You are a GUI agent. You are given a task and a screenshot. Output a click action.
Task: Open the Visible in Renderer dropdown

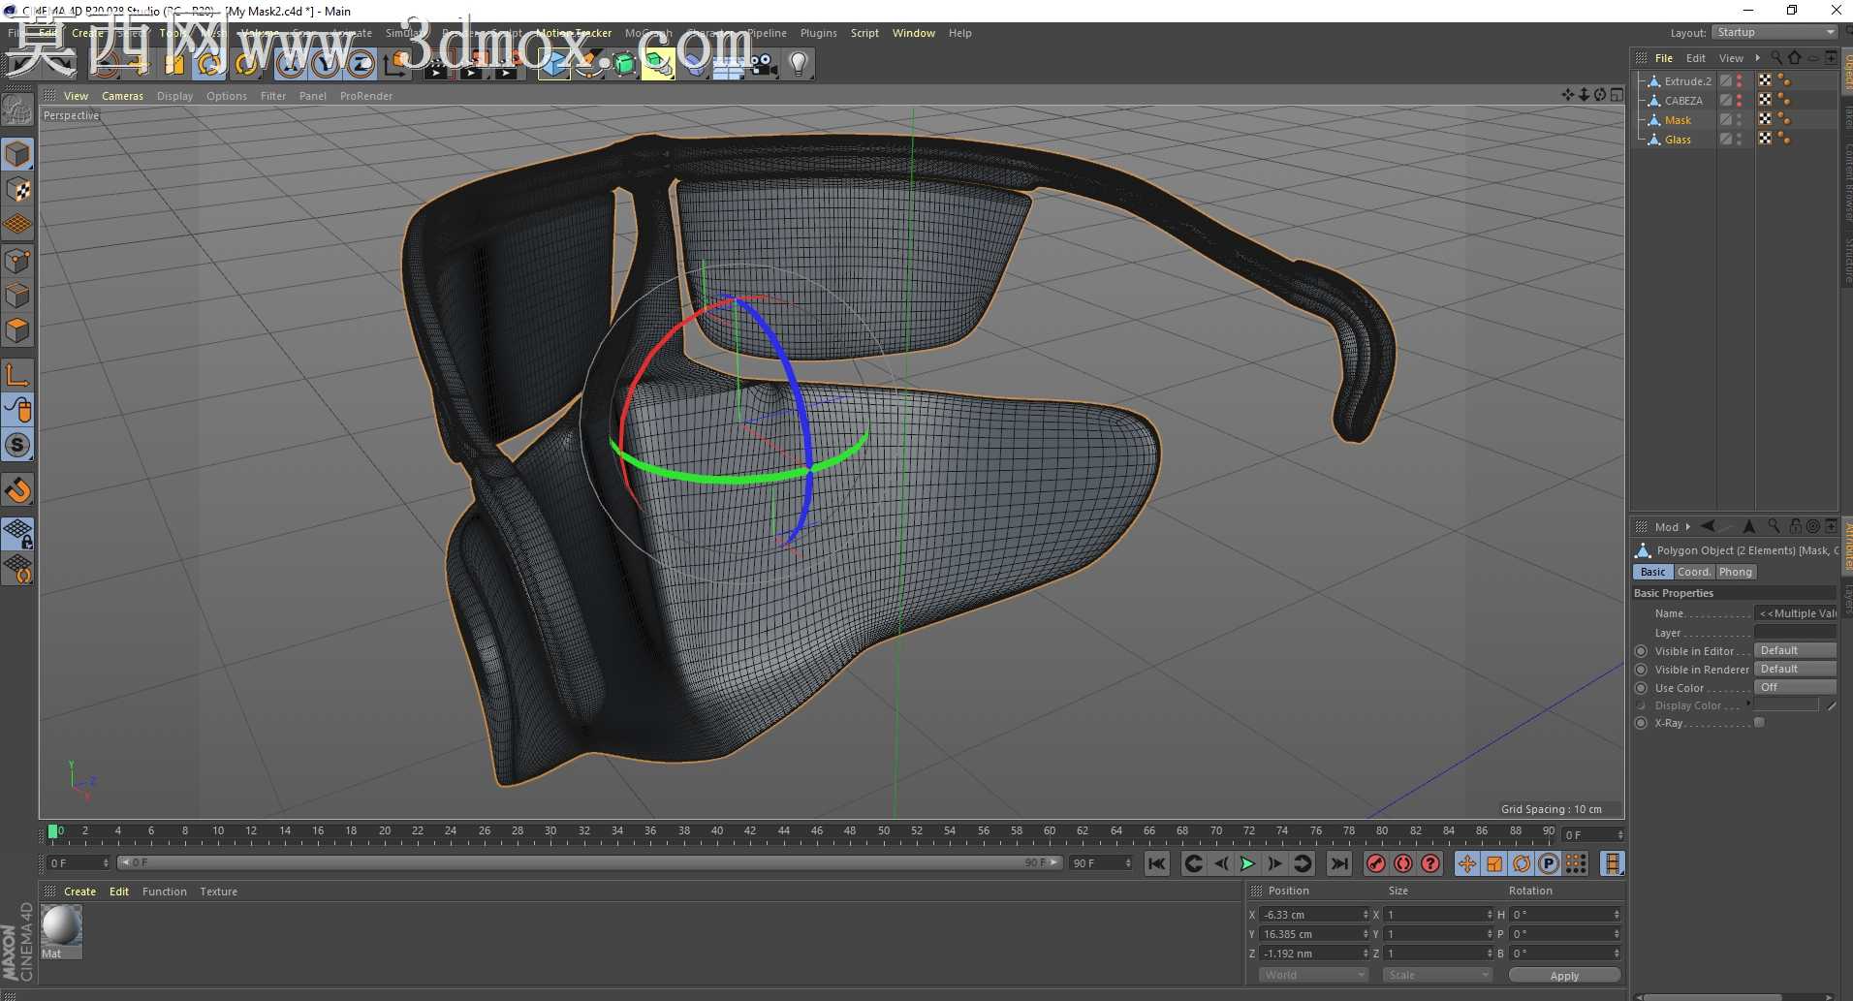(1795, 669)
